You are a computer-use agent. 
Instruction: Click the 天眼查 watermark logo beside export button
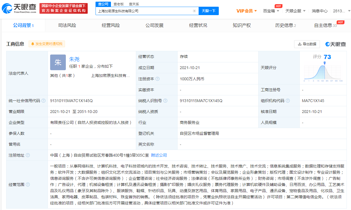(336, 44)
